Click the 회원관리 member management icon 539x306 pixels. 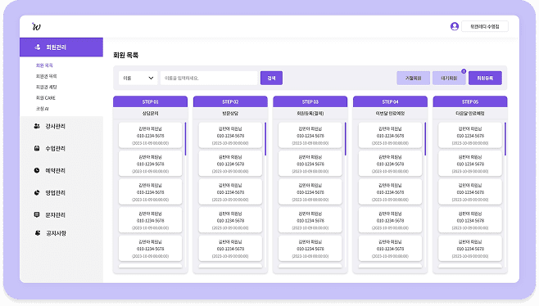click(38, 47)
